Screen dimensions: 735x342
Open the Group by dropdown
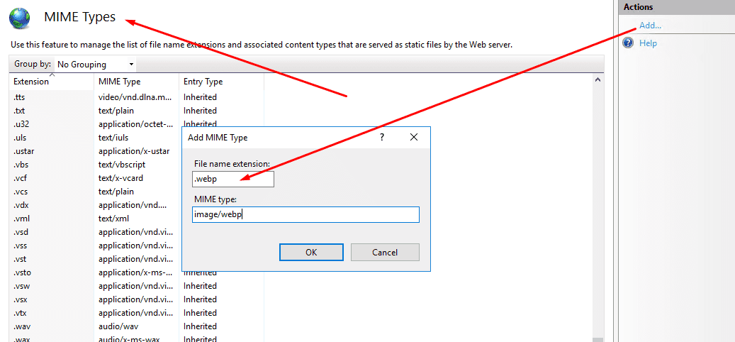pyautogui.click(x=96, y=65)
